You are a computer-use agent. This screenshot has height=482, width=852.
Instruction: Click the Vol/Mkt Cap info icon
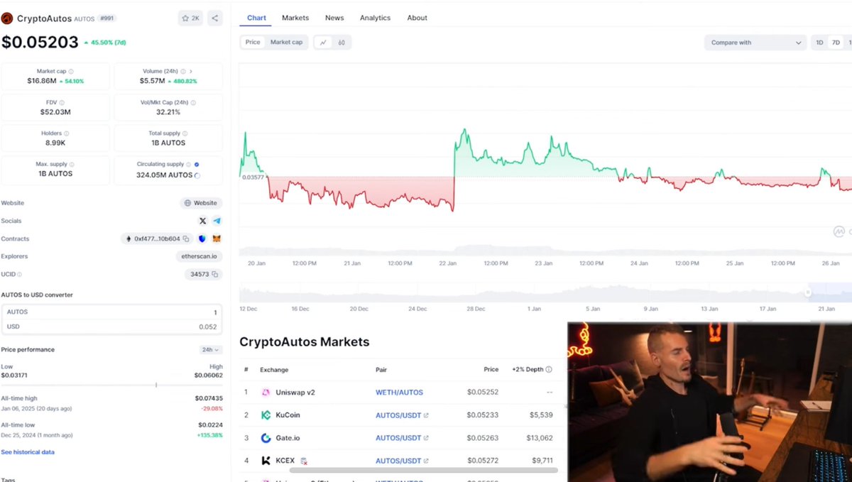click(x=192, y=102)
